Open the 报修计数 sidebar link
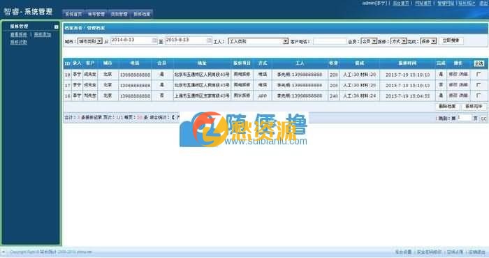Screen dimensions: 489x258 [19, 42]
